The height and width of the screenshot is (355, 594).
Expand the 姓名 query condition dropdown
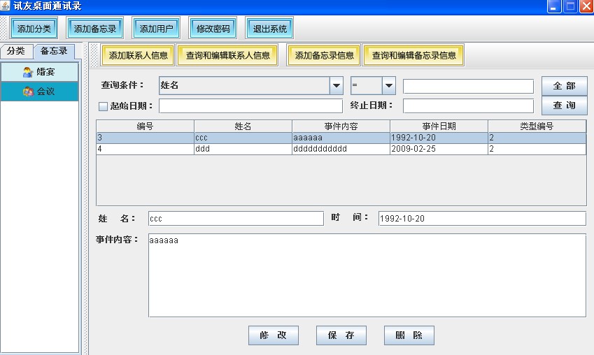(x=337, y=85)
